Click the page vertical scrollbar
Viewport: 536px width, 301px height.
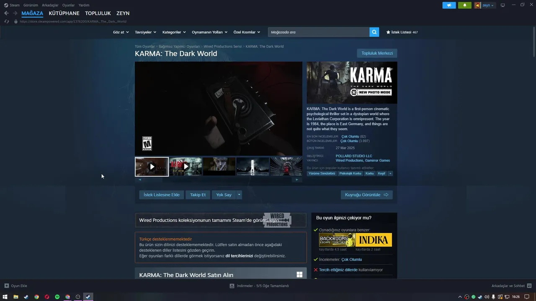(534, 42)
